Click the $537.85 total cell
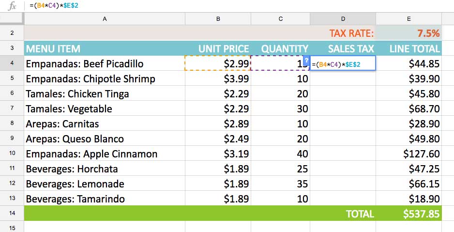This screenshot has width=454, height=232. tap(409, 214)
